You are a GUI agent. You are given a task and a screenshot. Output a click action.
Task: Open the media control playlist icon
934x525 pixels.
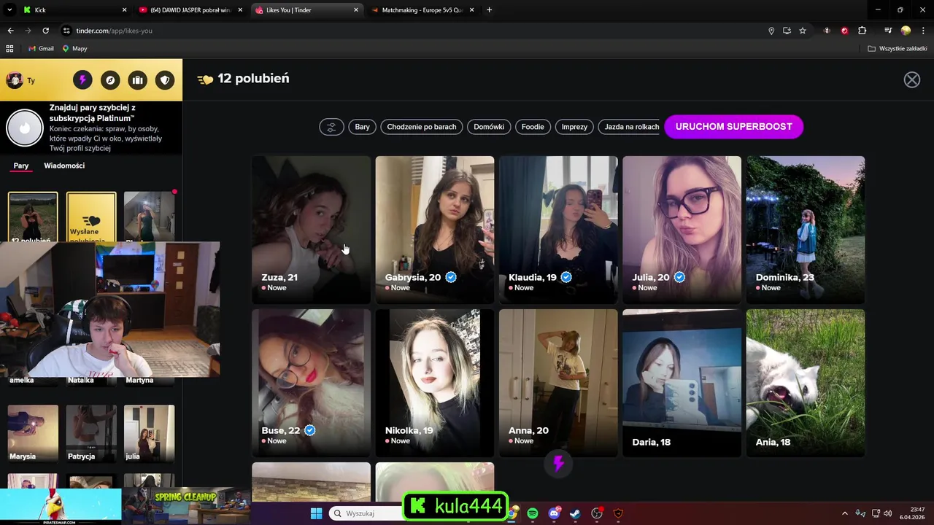[888, 31]
